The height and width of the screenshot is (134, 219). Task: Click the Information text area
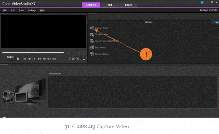pyautogui.click(x=132, y=92)
